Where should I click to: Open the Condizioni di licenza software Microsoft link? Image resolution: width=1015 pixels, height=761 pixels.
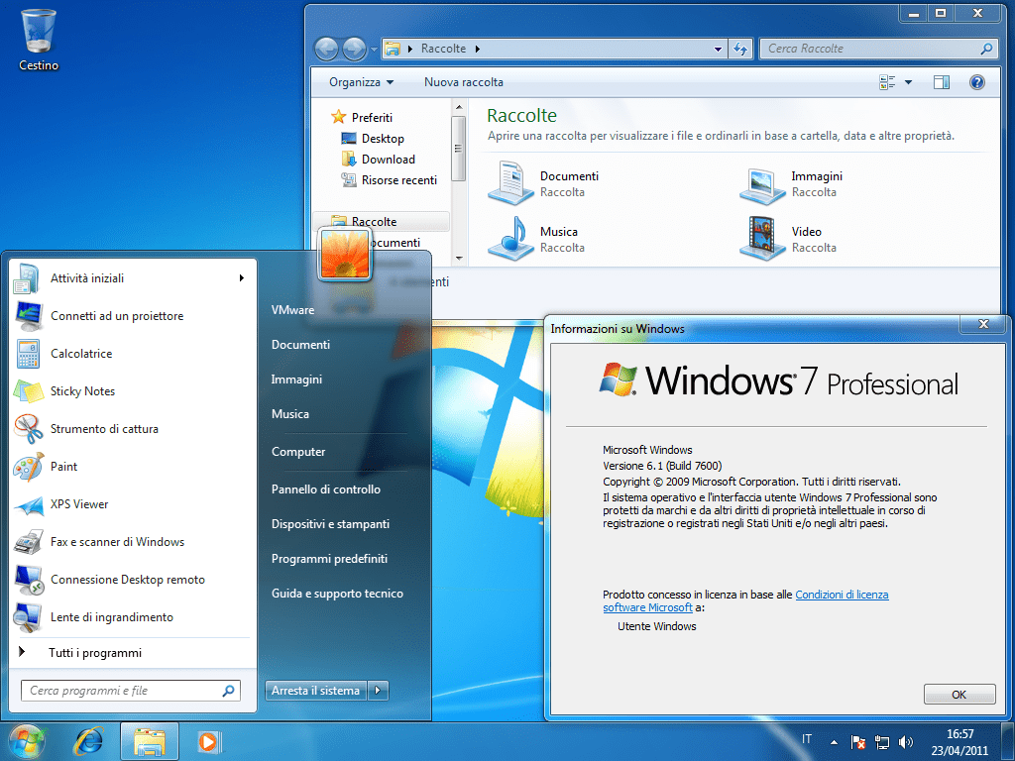(x=842, y=595)
